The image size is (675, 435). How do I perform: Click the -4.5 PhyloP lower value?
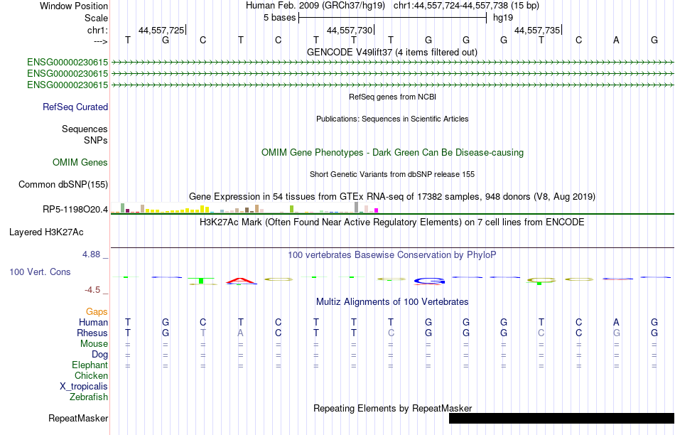click(x=92, y=290)
